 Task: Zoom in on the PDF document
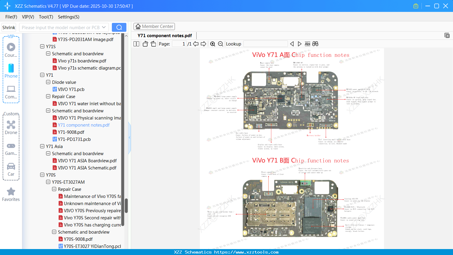(213, 44)
